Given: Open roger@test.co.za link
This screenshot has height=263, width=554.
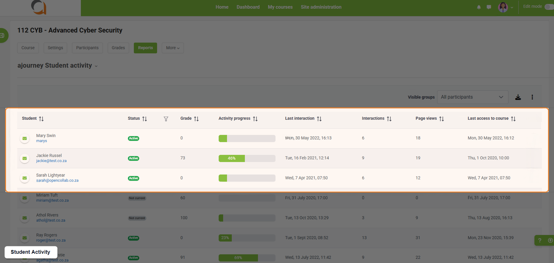Looking at the screenshot, I should [x=51, y=240].
